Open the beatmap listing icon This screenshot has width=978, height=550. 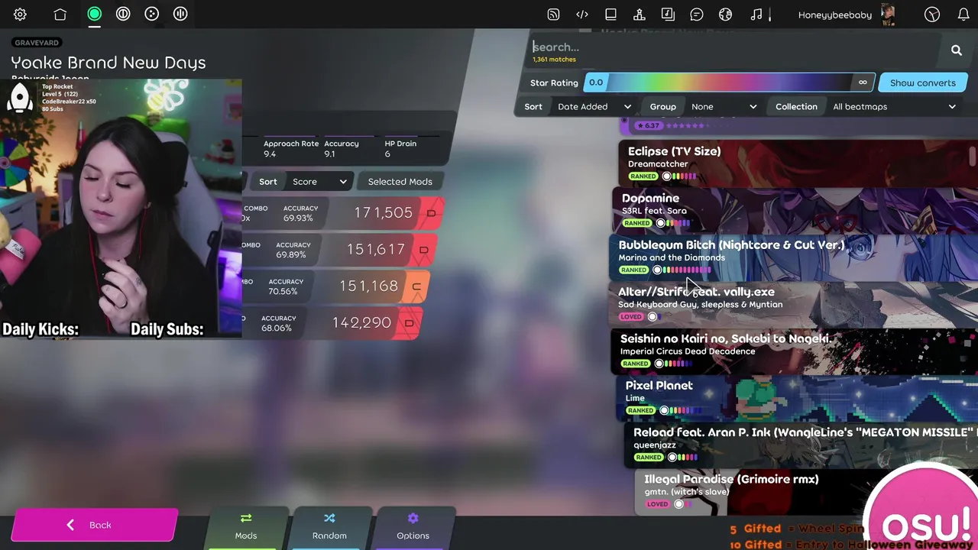pyautogui.click(x=668, y=15)
